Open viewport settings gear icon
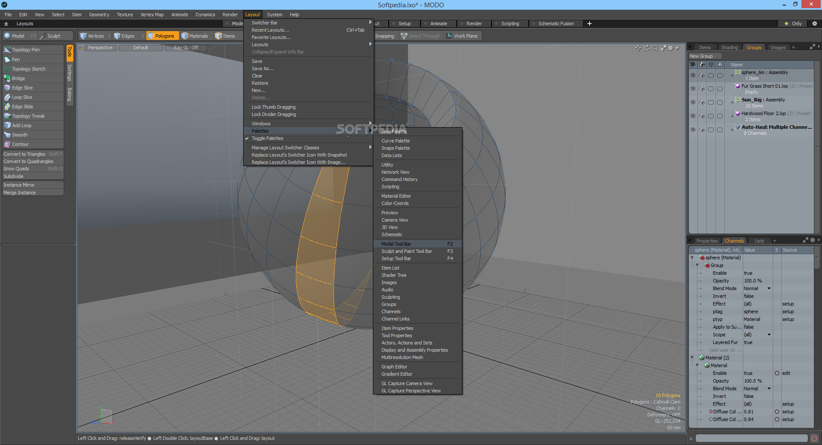 670,48
